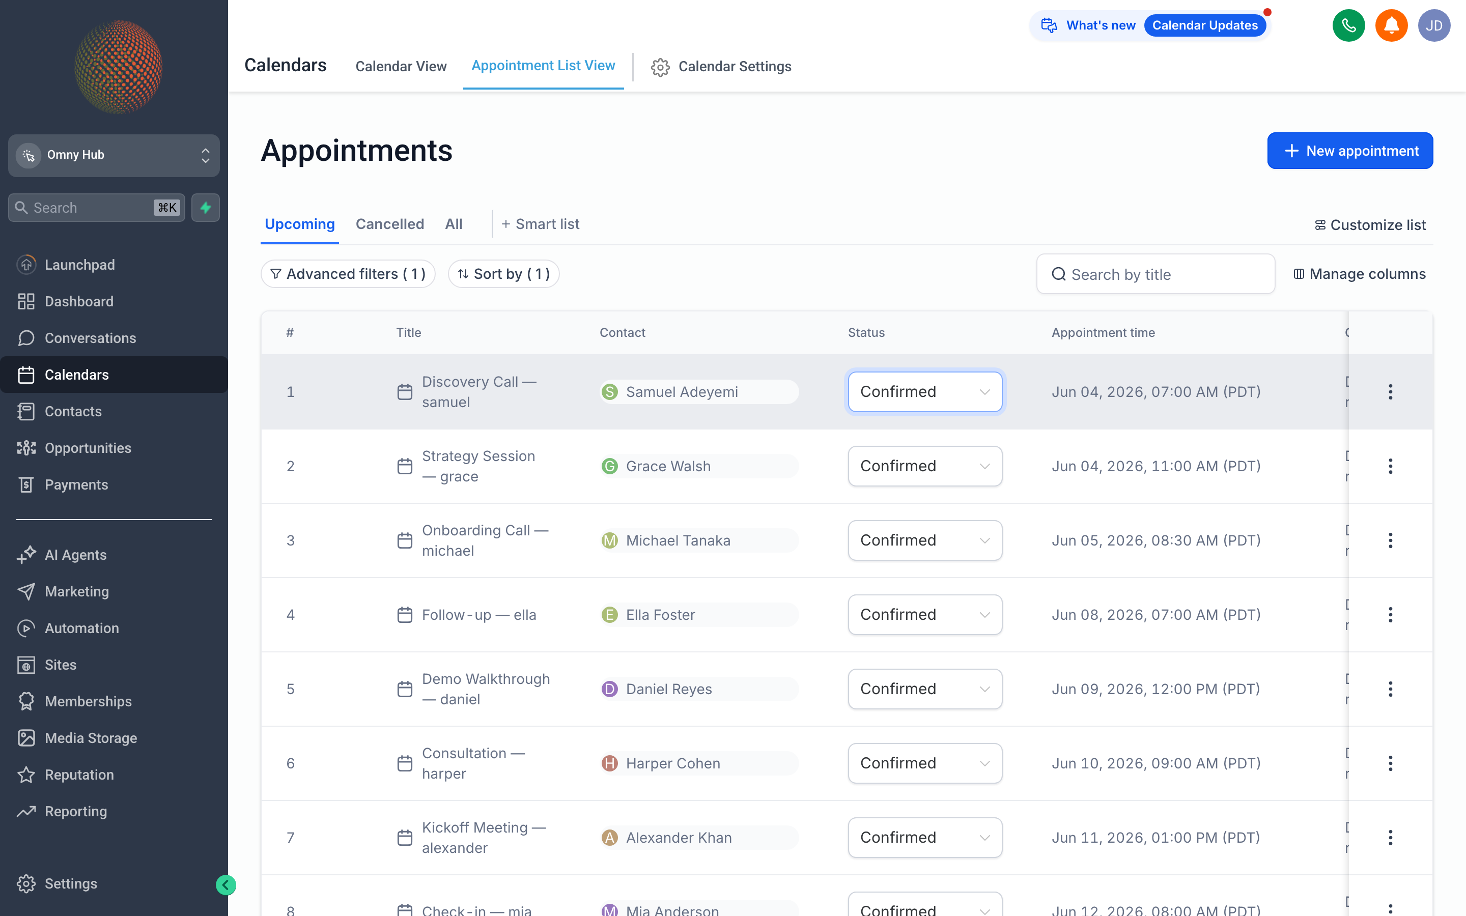Click calendar icon beside Follow-up ella title
The width and height of the screenshot is (1466, 916).
(x=405, y=615)
